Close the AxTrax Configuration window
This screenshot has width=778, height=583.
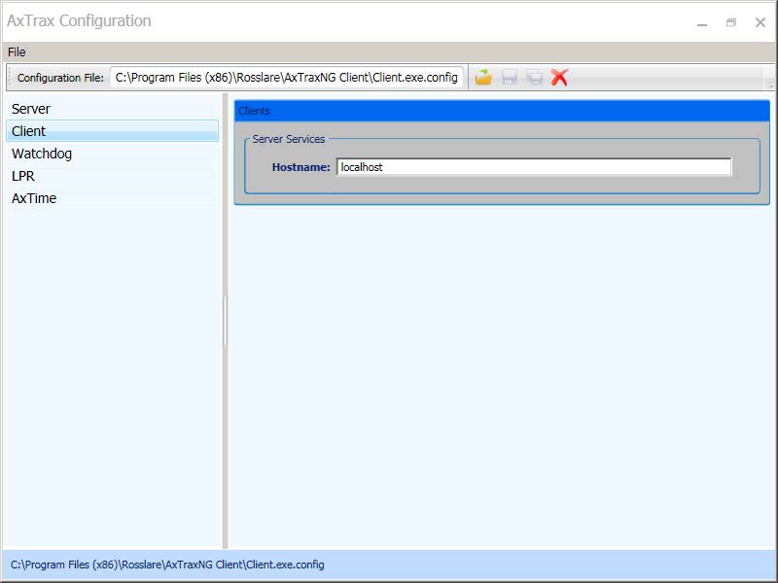point(760,22)
